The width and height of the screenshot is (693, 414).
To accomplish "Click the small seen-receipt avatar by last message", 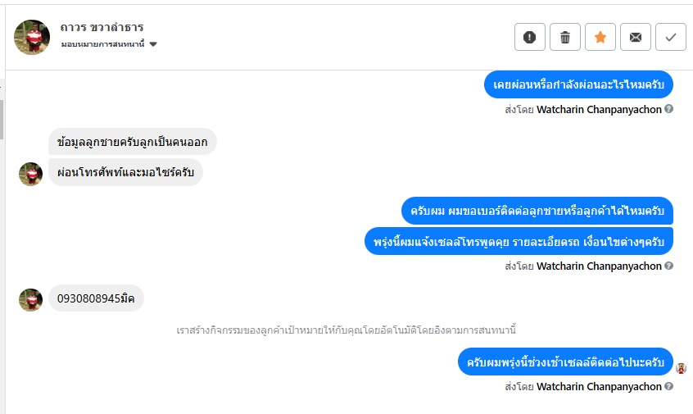I will (x=682, y=368).
